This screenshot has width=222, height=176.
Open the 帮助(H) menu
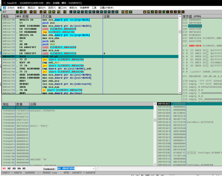point(73,8)
